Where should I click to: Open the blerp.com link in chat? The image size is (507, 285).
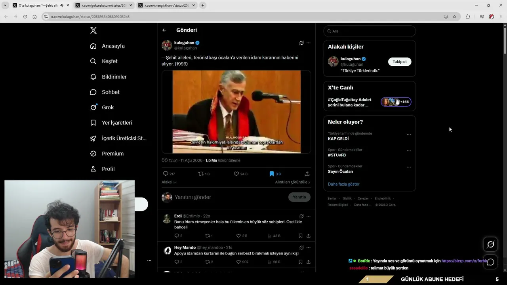(465, 261)
